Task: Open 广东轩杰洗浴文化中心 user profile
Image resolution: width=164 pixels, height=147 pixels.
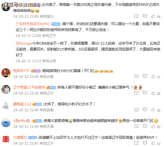Action: coord(33,24)
